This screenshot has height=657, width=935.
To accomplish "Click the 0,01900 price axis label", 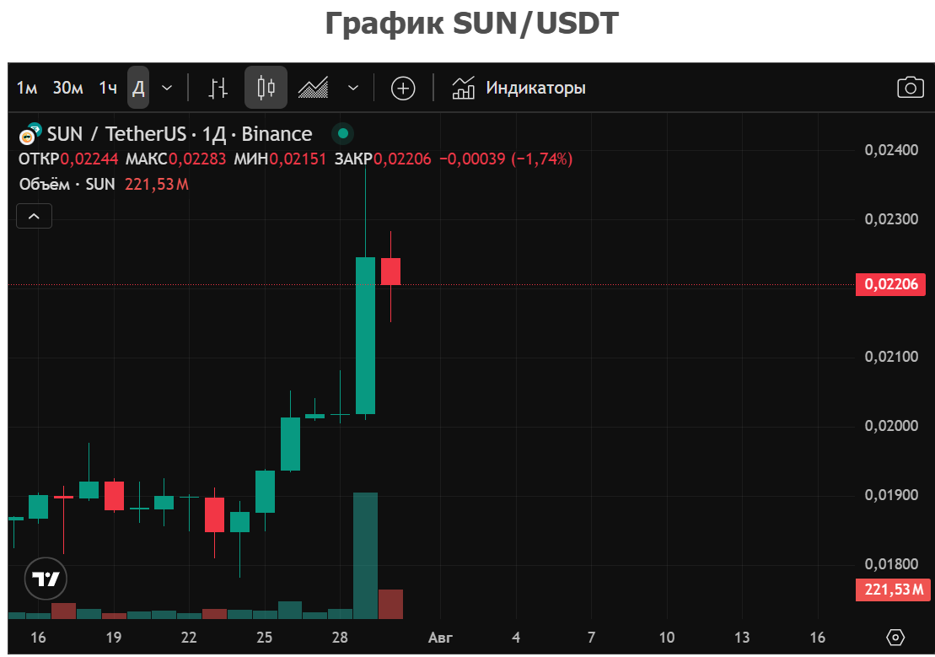I will pyautogui.click(x=891, y=495).
